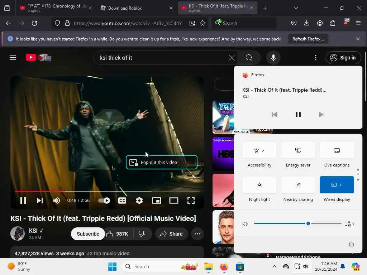Skip to next video in player
The height and width of the screenshot is (275, 367).
coord(40,201)
